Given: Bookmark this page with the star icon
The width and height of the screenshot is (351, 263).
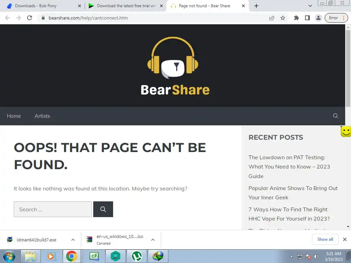Looking at the screenshot, I should coord(283,18).
